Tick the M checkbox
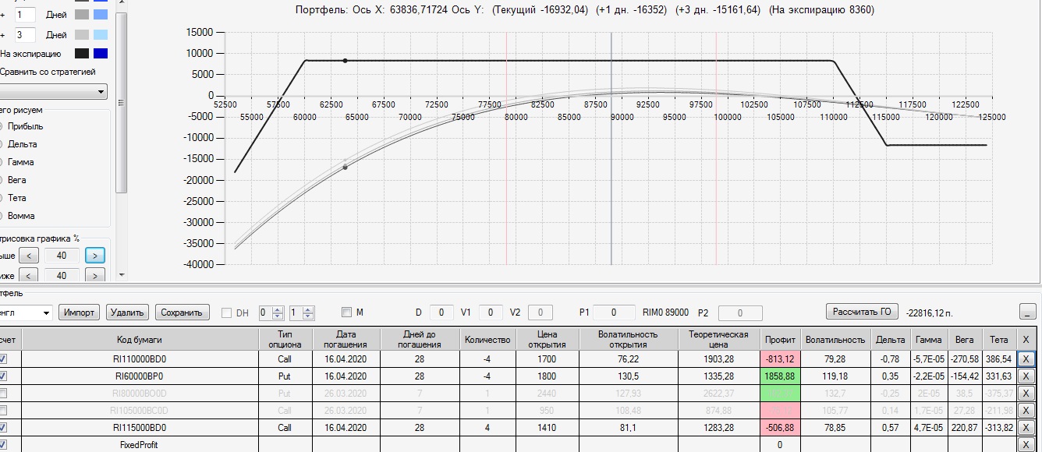1042x452 pixels. [x=347, y=313]
